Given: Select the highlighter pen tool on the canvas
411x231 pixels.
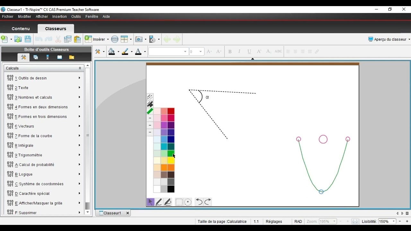Looking at the screenshot, I should [168, 202].
